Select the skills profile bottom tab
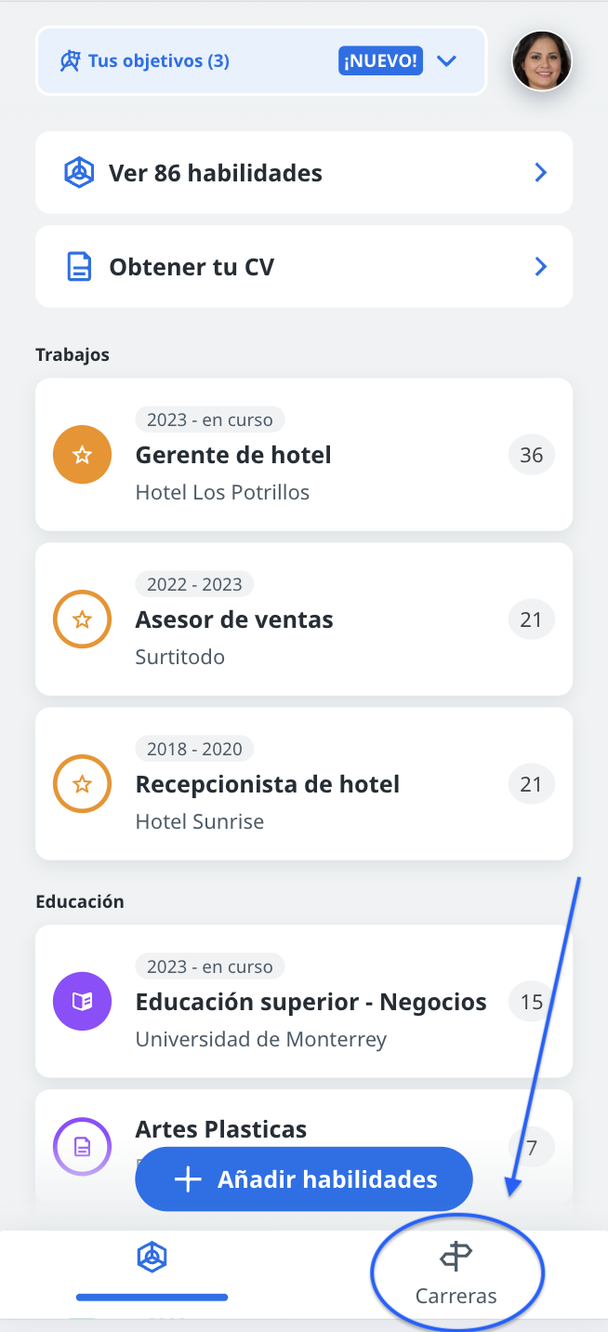The width and height of the screenshot is (608, 1332). [x=152, y=1271]
